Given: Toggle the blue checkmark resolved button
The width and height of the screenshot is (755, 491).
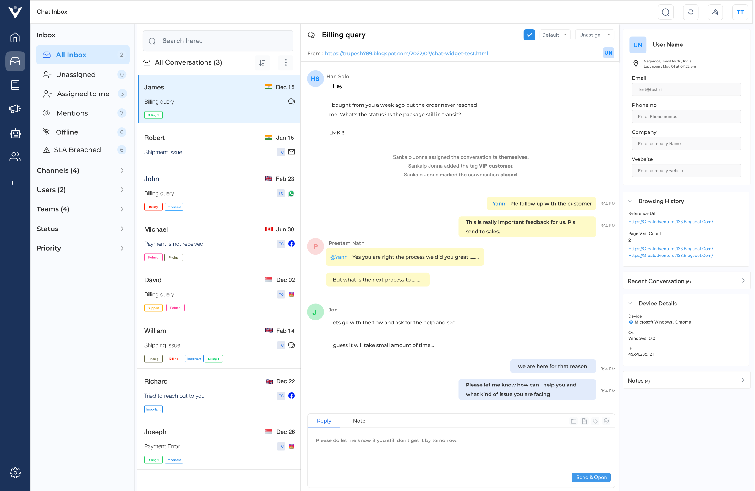Looking at the screenshot, I should [529, 35].
